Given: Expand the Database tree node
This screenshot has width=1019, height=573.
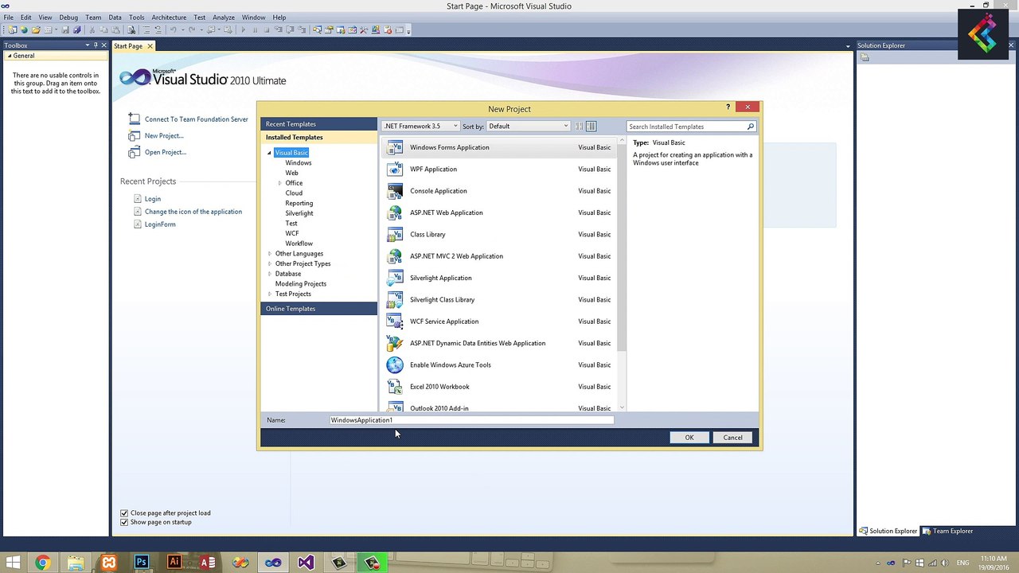Looking at the screenshot, I should [269, 274].
